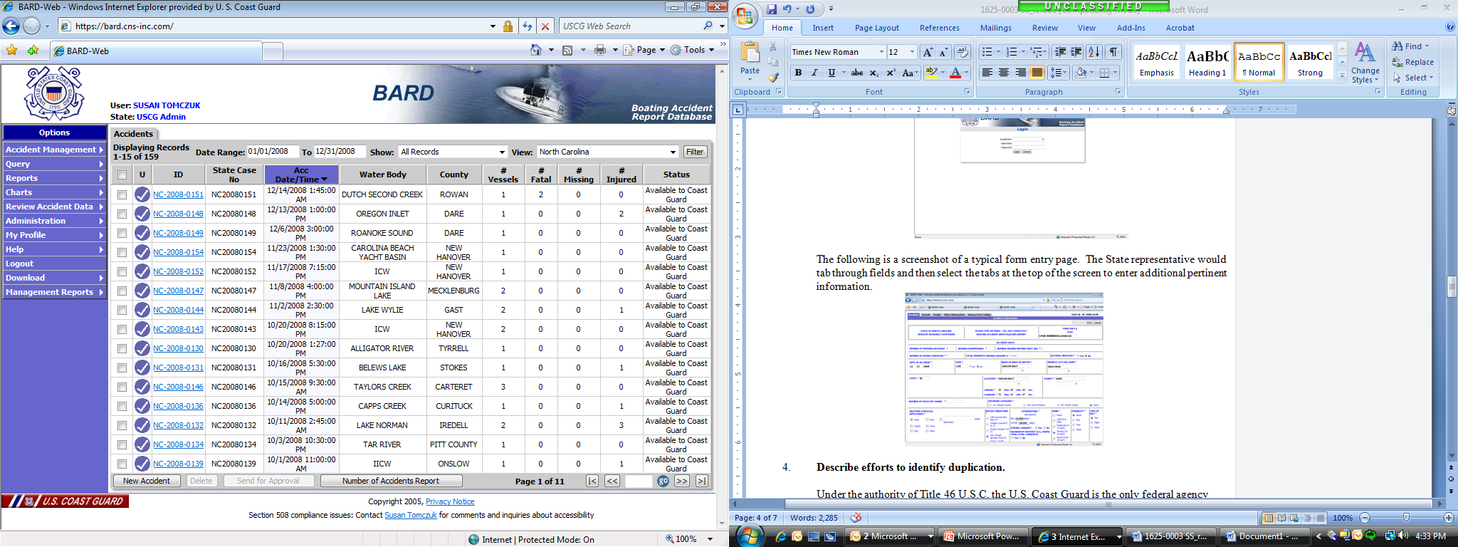Click the IE Favorites star icon
1458x547 pixels.
coord(12,51)
